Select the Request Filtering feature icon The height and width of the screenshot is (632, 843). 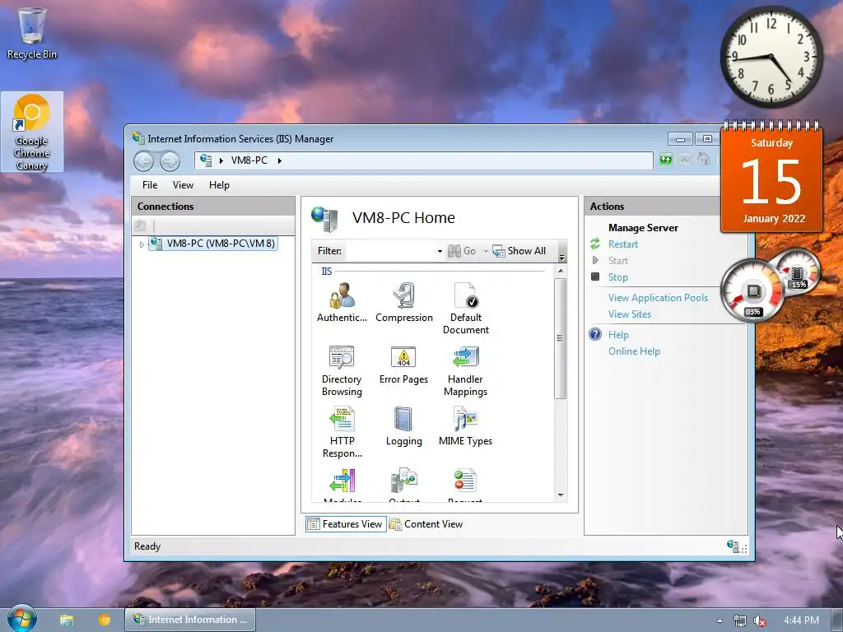click(x=466, y=486)
